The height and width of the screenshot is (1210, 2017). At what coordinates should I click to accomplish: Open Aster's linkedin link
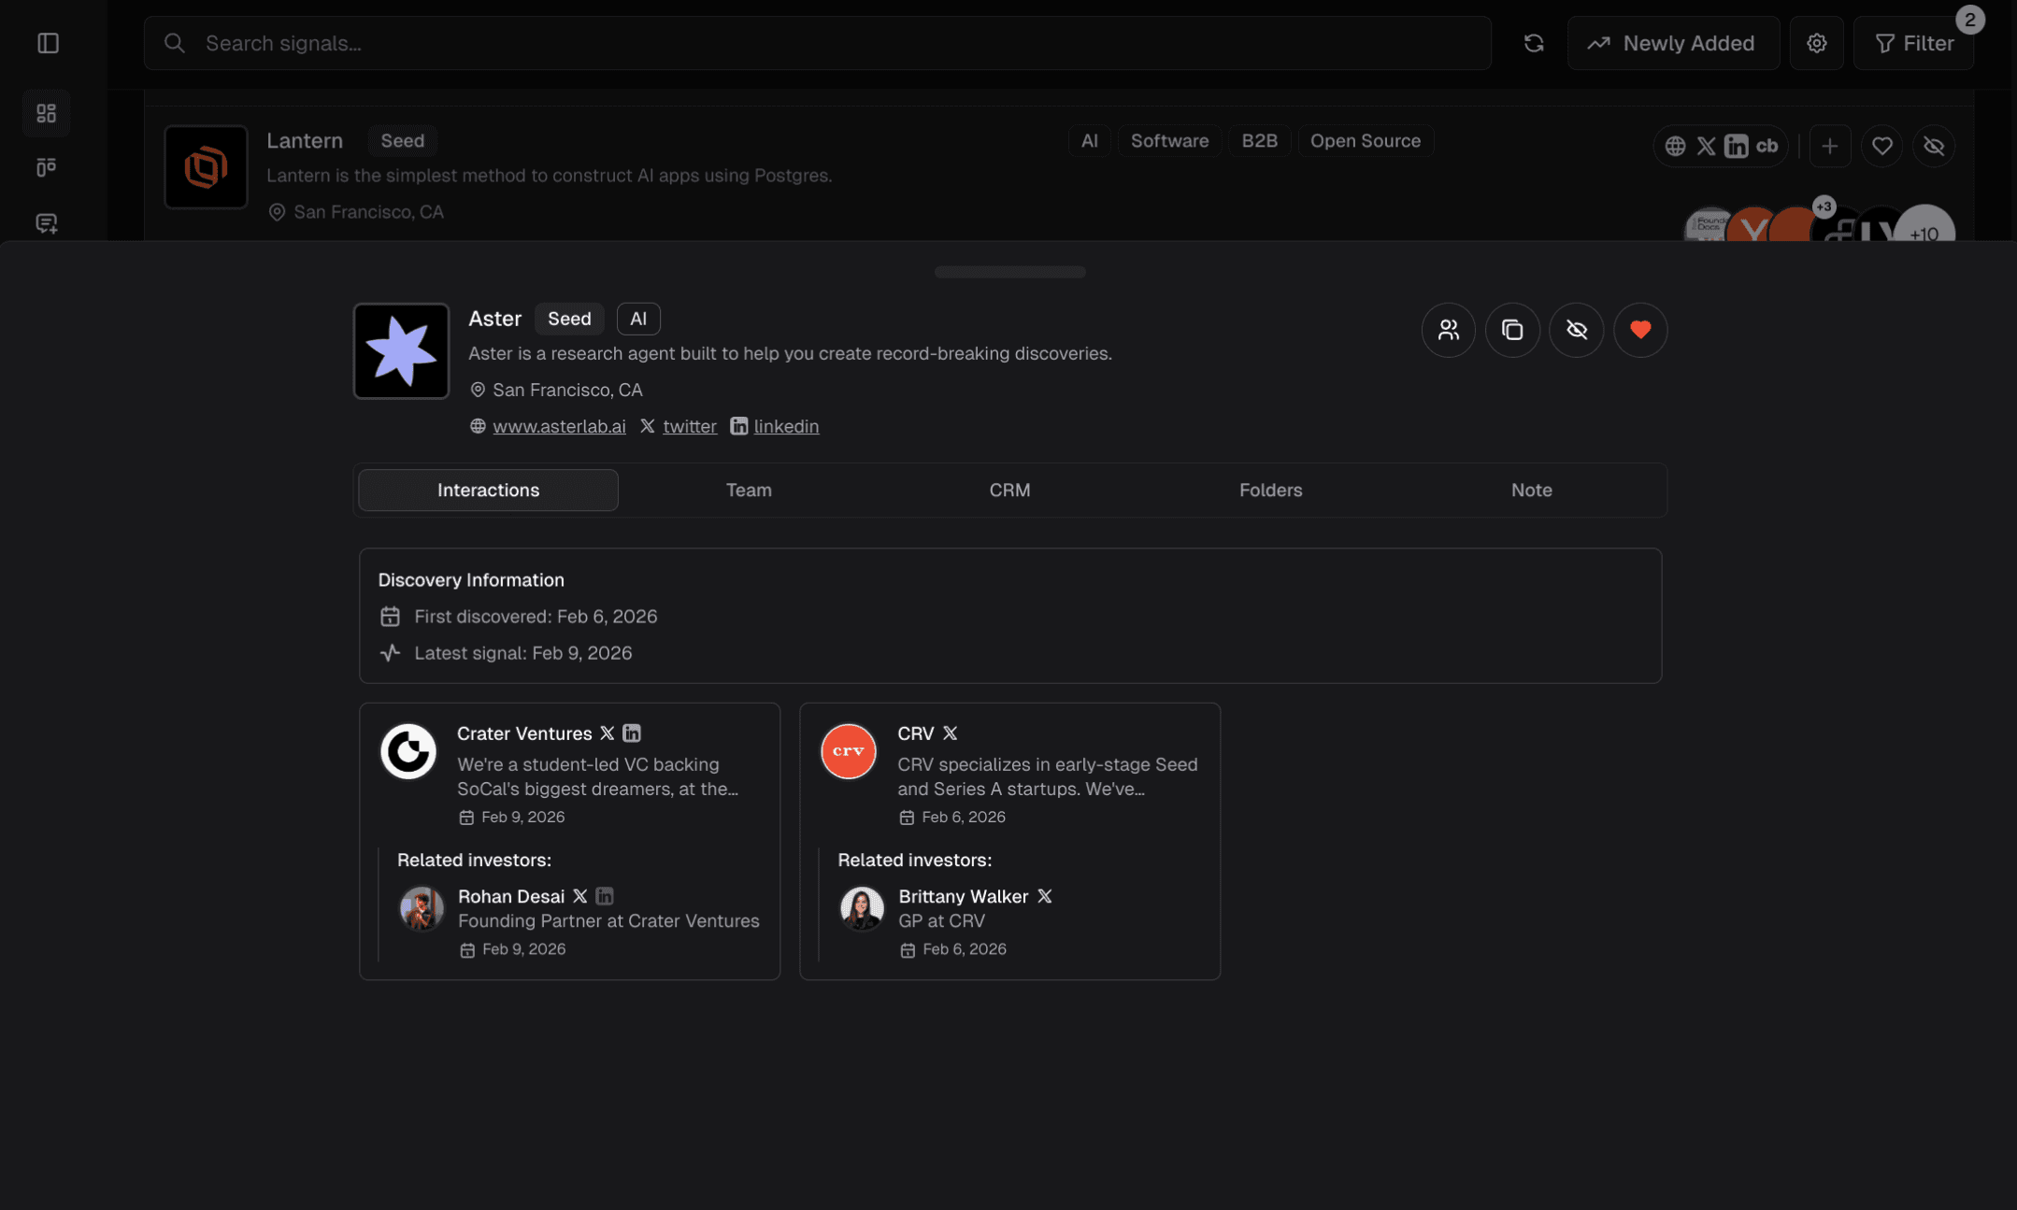click(786, 426)
